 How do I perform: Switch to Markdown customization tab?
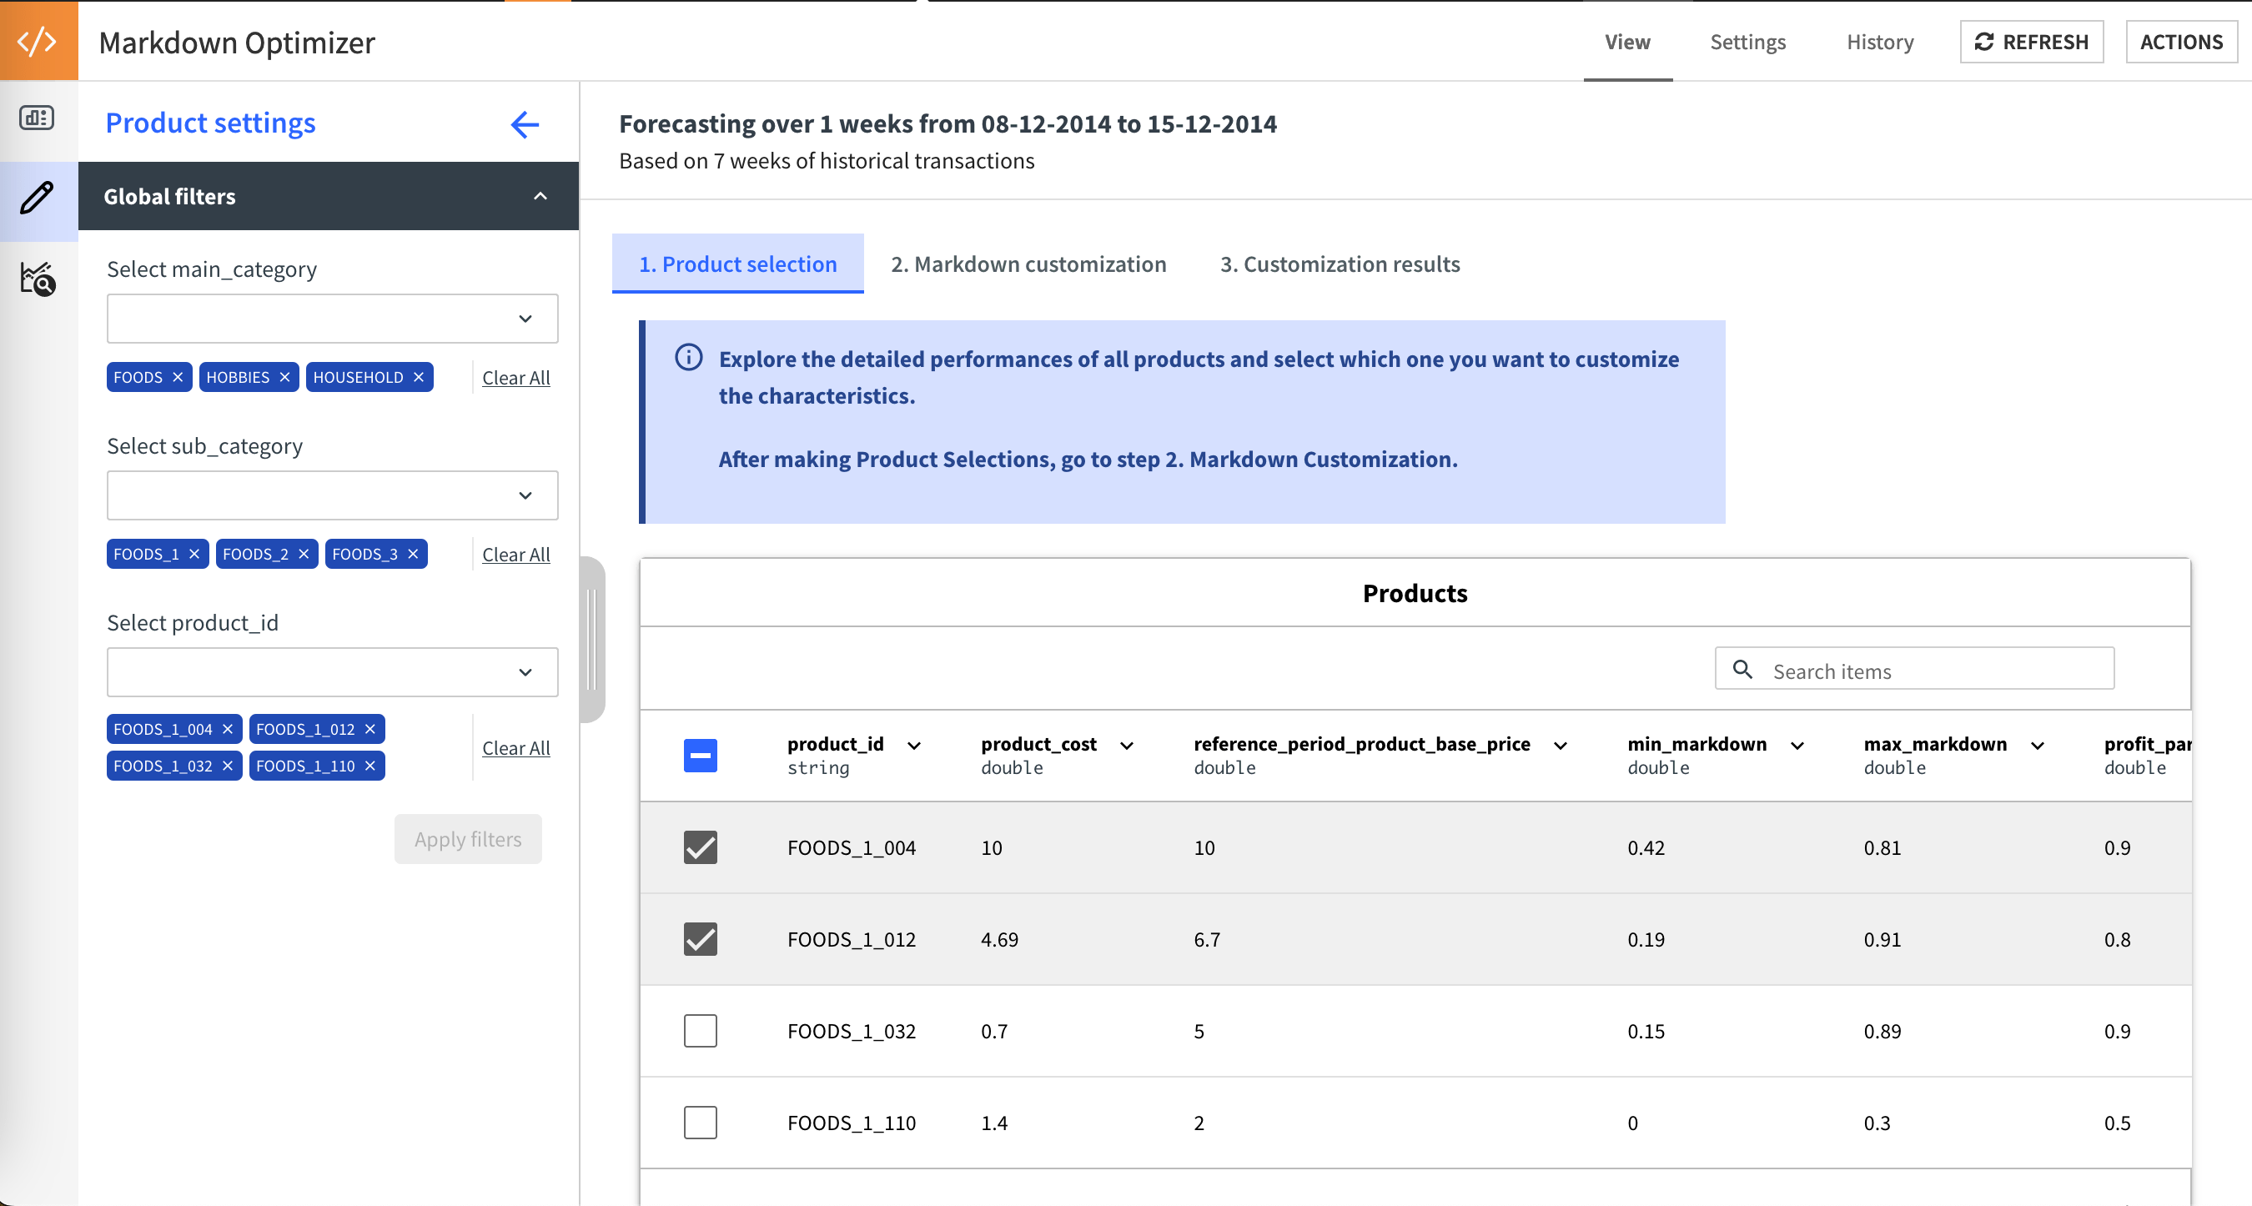coord(1028,264)
